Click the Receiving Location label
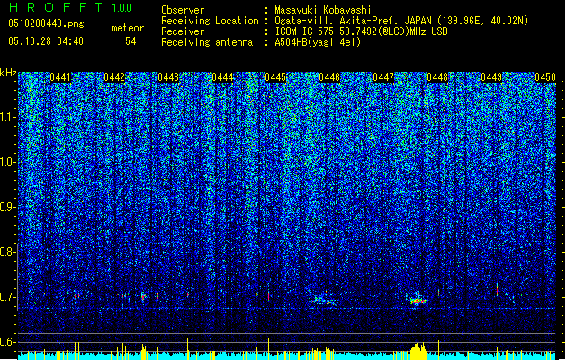The image size is (566, 360). coord(210,21)
